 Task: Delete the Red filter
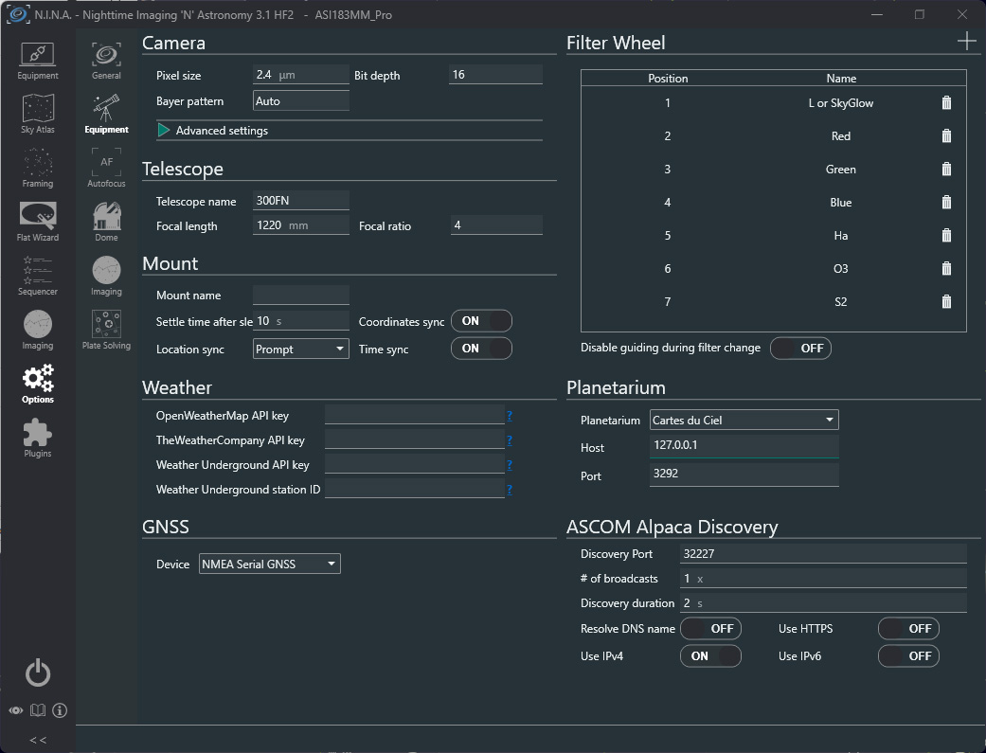(946, 135)
